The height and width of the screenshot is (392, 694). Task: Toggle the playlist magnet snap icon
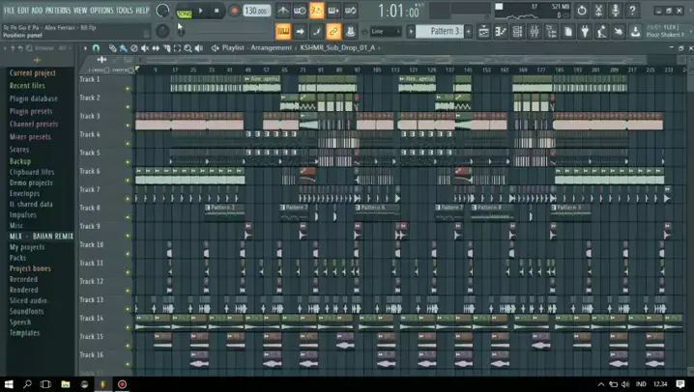[96, 47]
